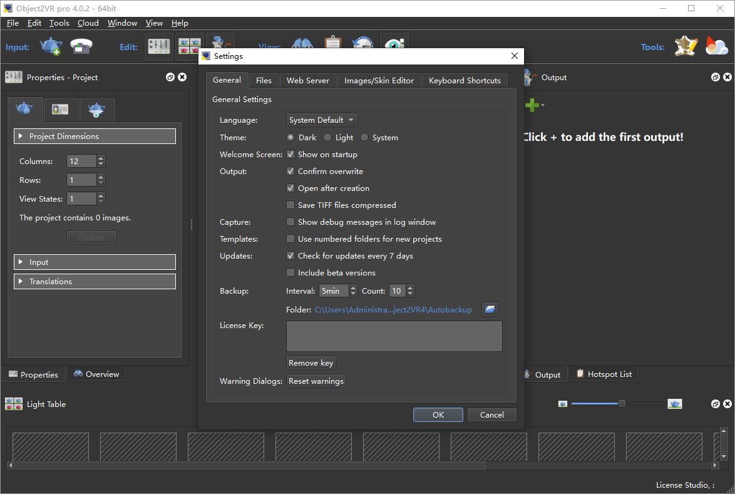
Task: Open the Language System Default dropdown
Action: [x=322, y=120]
